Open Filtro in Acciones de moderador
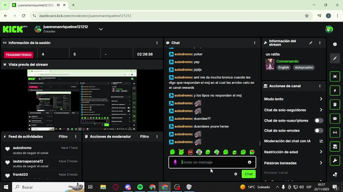 tap(145, 137)
